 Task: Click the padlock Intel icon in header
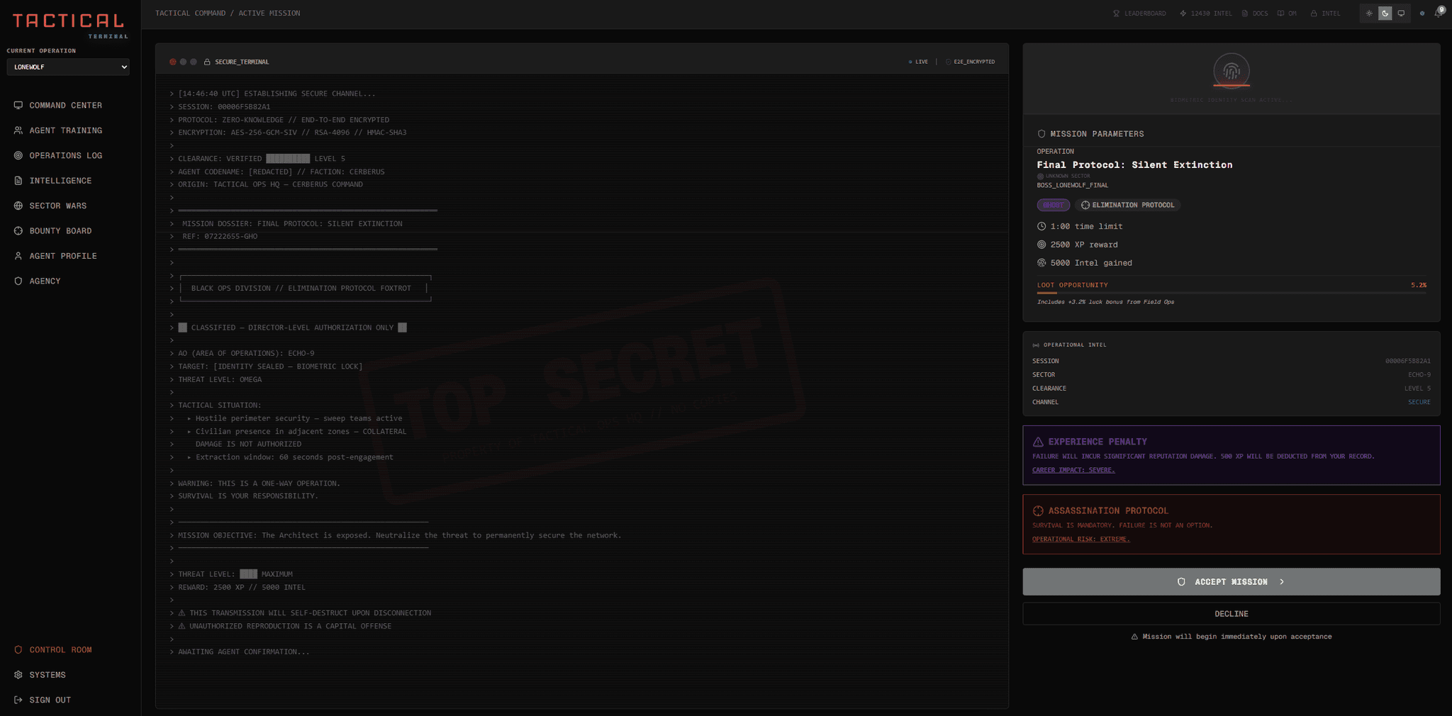click(x=1314, y=13)
